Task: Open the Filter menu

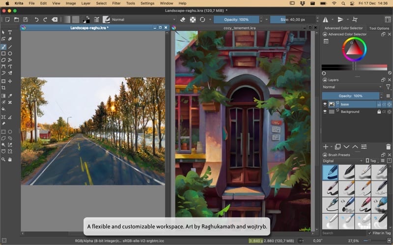Action: point(116,3)
